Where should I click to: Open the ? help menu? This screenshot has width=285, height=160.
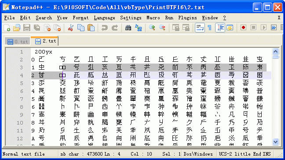coord(225,18)
